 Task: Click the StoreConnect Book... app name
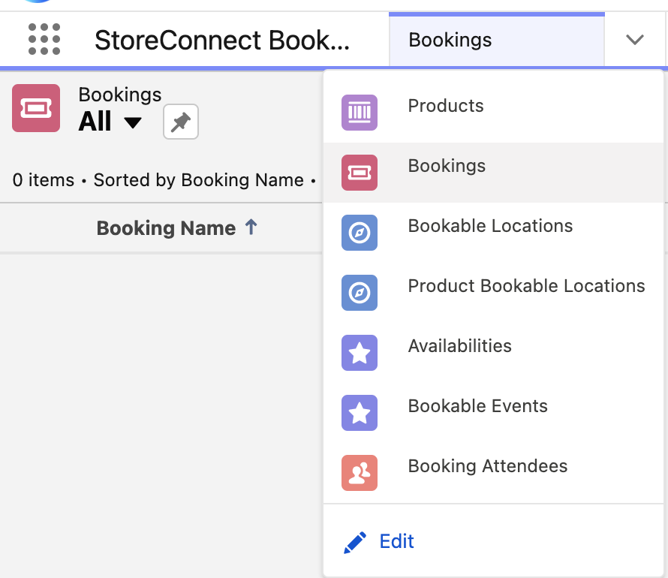[222, 40]
